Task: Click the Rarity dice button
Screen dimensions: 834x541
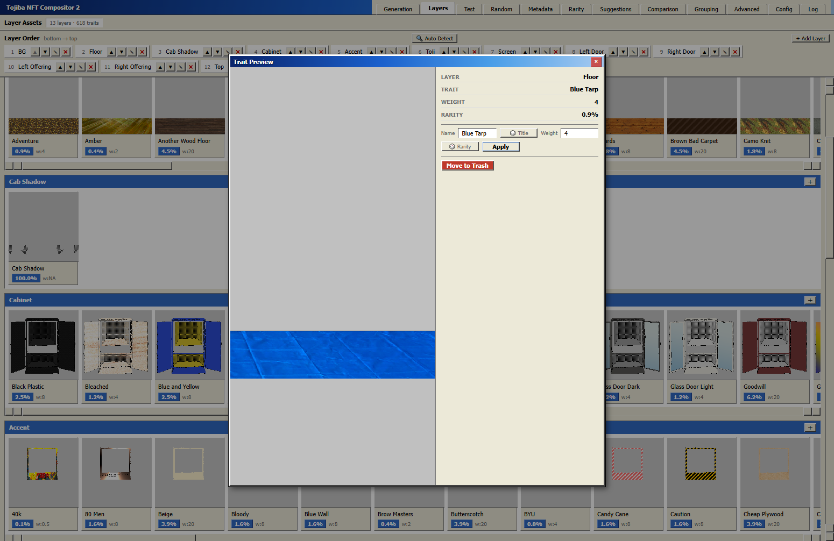Action: click(460, 147)
